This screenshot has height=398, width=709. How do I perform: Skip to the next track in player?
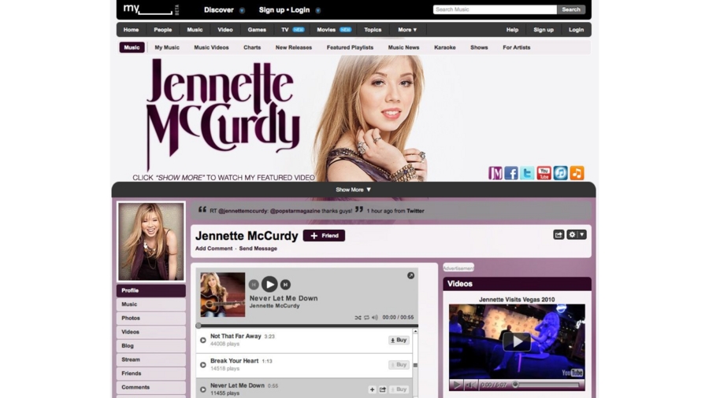[285, 284]
